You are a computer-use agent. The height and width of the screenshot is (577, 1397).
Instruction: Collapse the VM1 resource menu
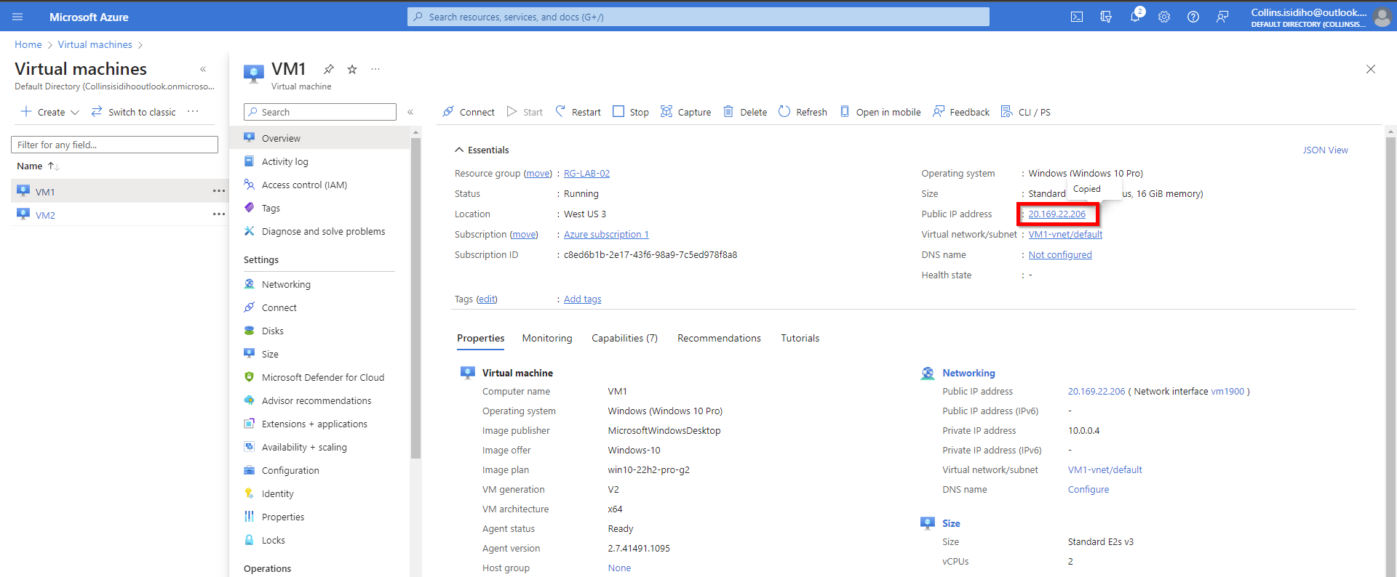[x=410, y=112]
